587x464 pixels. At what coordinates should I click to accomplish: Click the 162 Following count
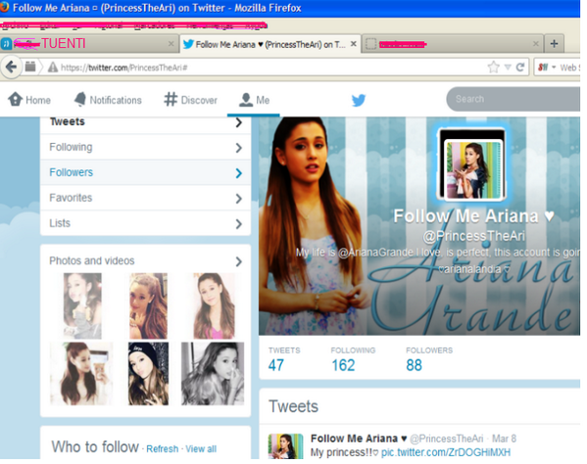343,365
